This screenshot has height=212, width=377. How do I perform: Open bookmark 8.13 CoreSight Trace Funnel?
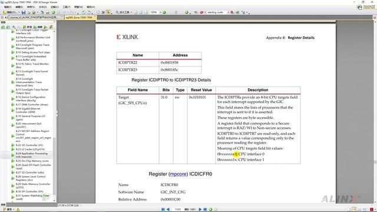pos(32,73)
